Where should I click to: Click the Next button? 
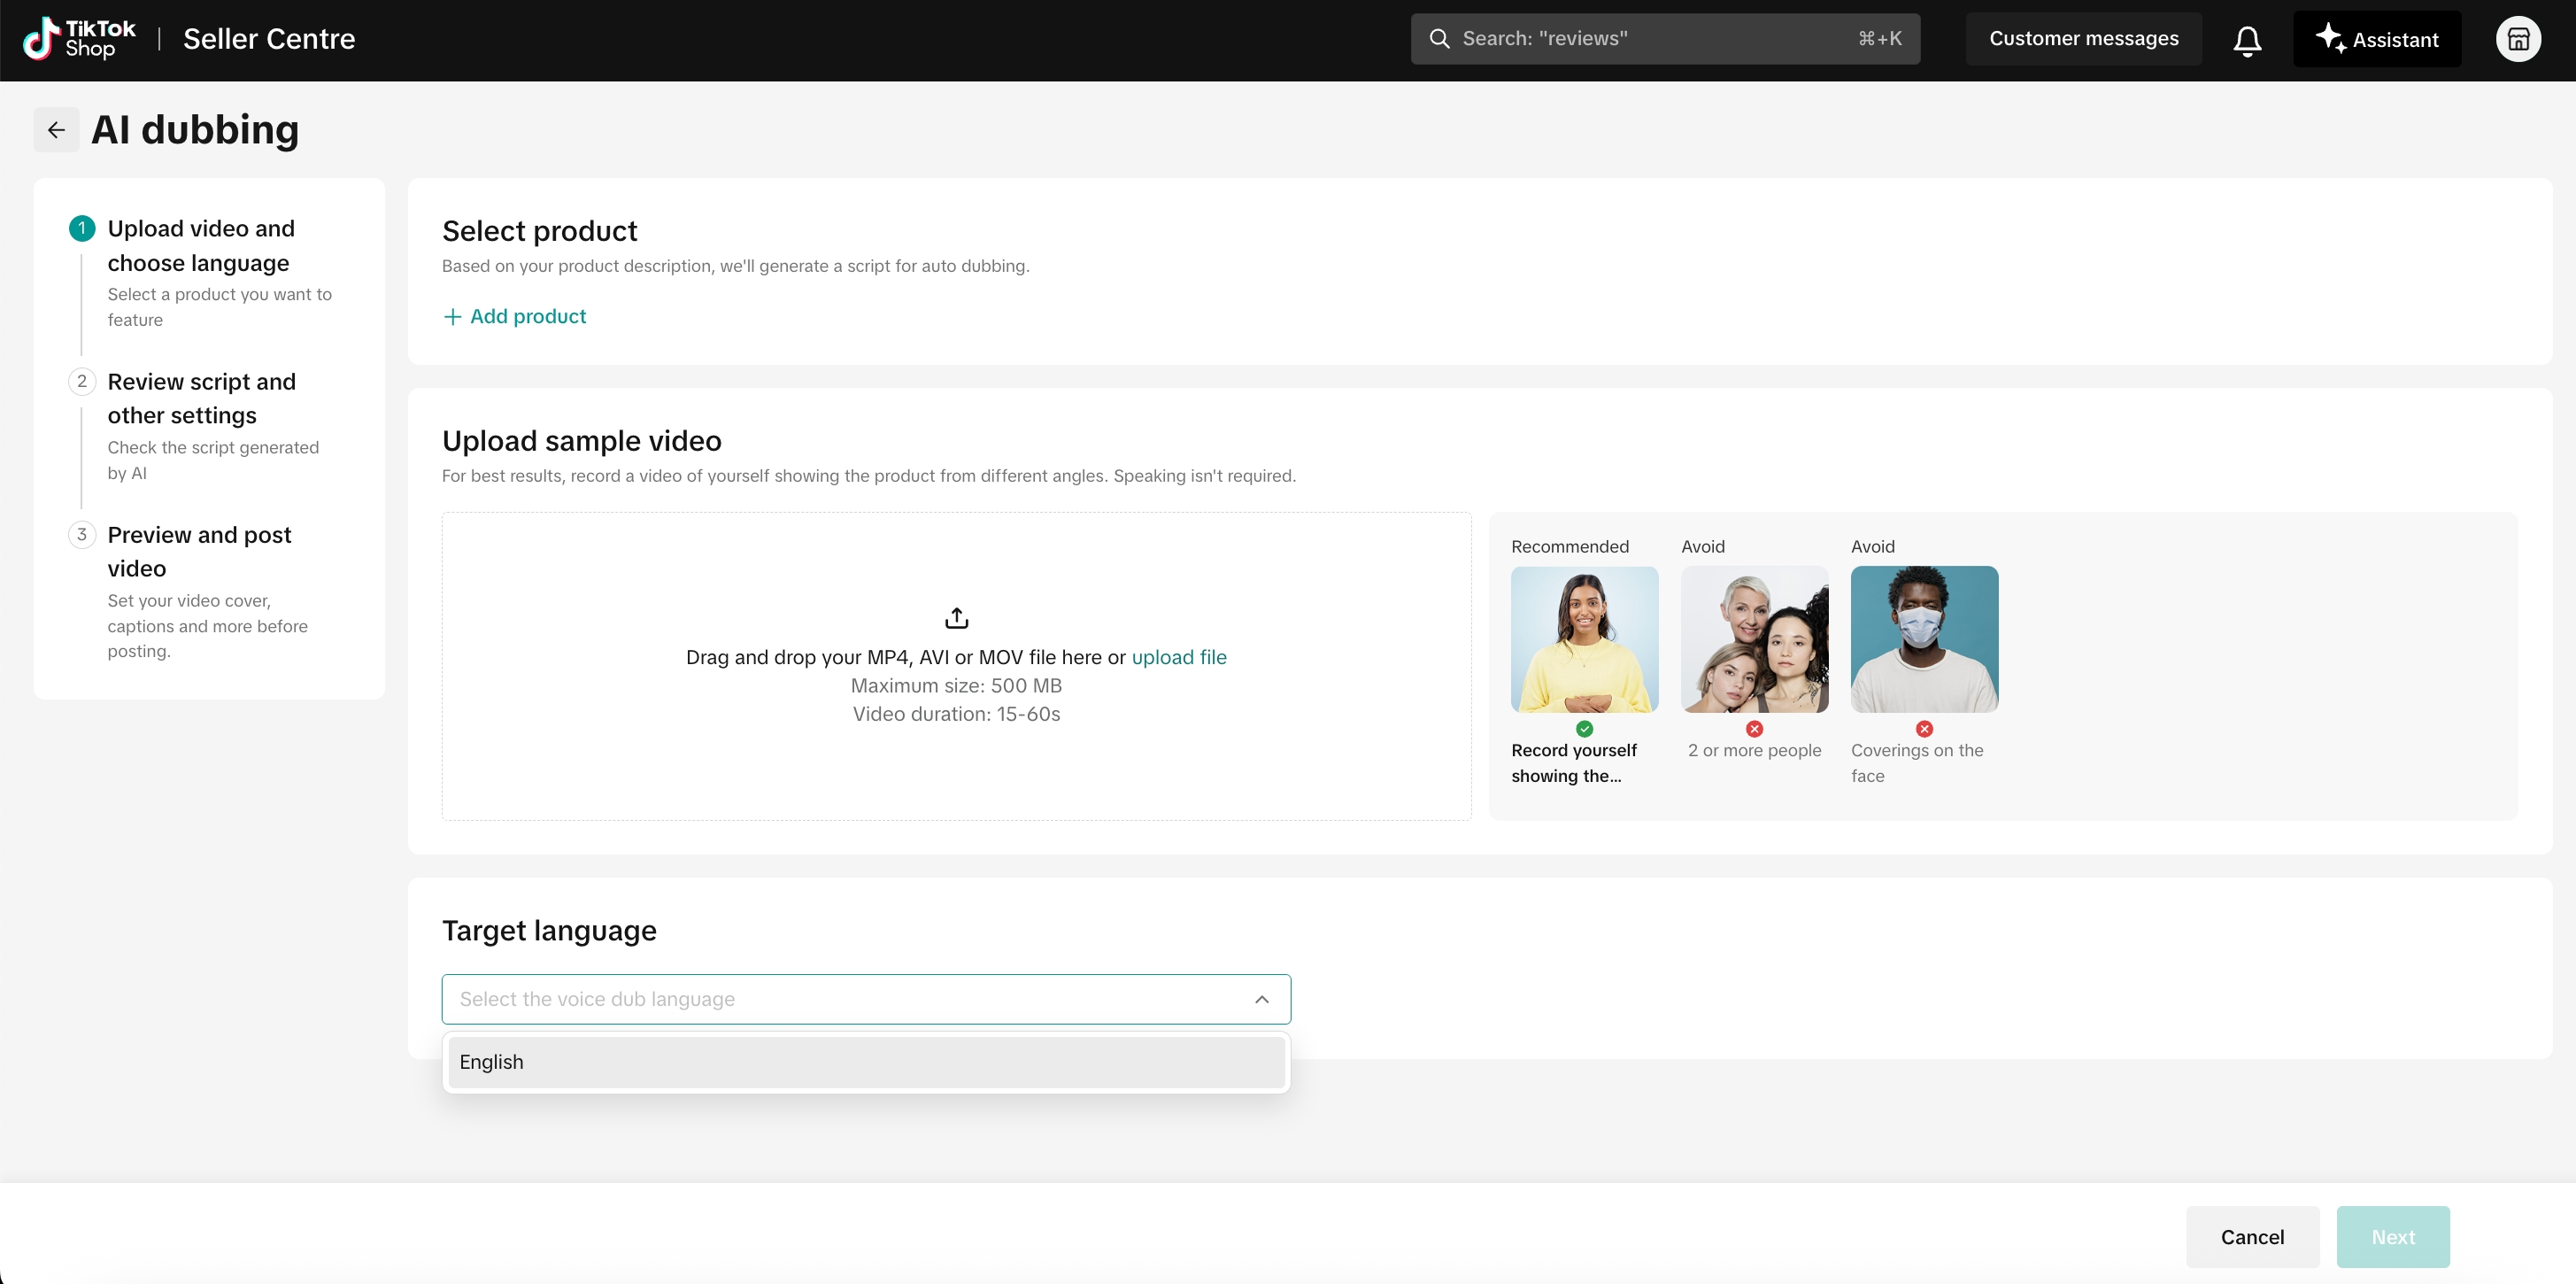[2393, 1237]
